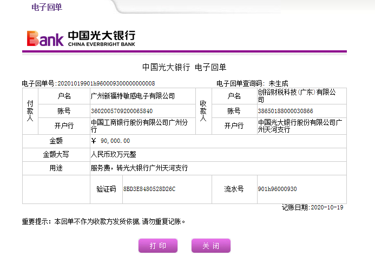Click the 关闭 (close) button
375x263 pixels.
(211, 246)
